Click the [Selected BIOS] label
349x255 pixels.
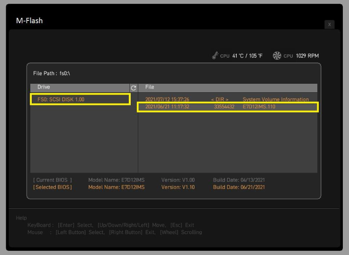[x=53, y=187]
